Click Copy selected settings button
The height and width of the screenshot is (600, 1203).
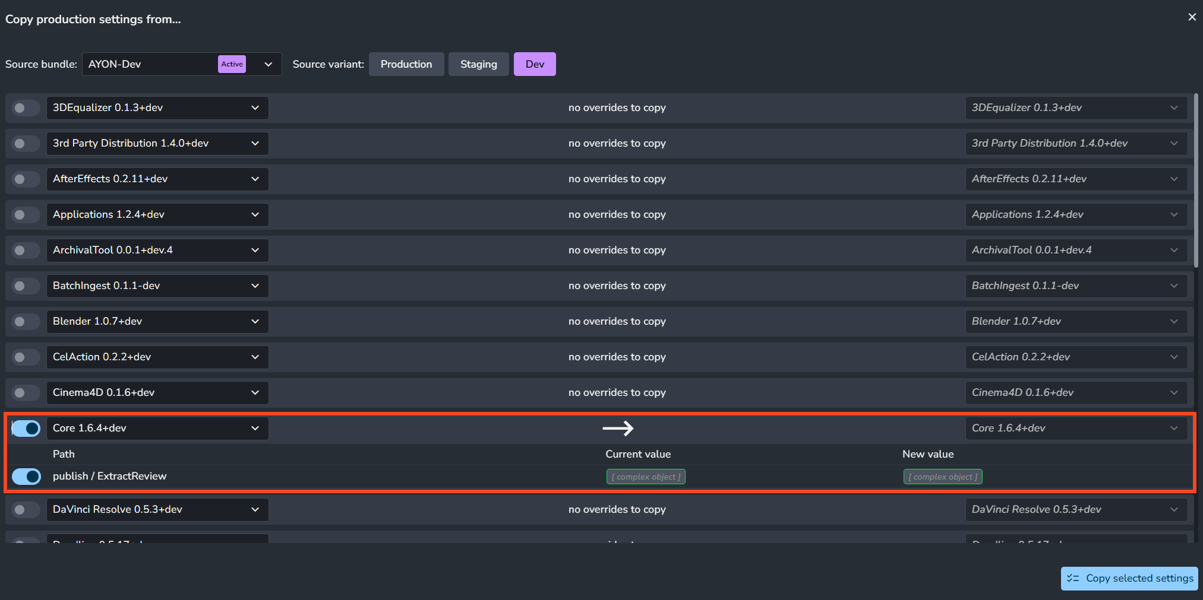tap(1129, 579)
